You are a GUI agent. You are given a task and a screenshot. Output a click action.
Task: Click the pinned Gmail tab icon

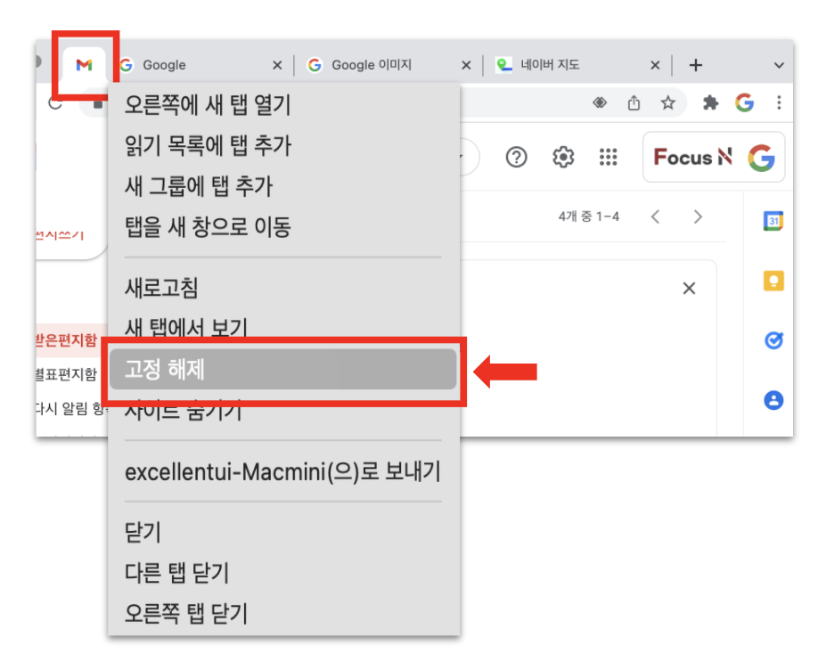pyautogui.click(x=84, y=65)
